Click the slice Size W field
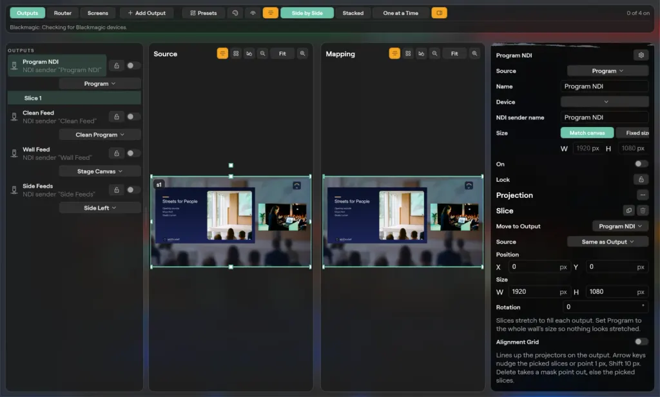This screenshot has height=397, width=660. tap(538, 292)
